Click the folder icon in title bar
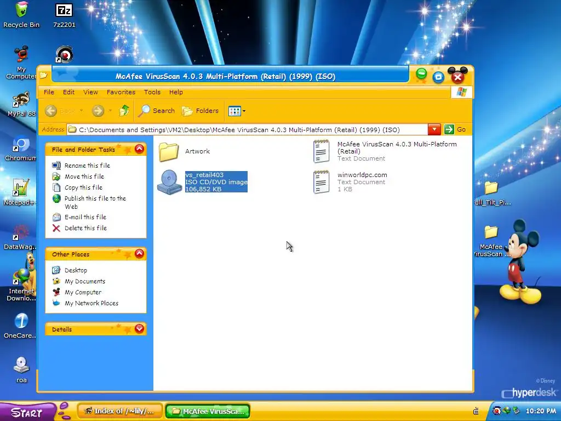The height and width of the screenshot is (421, 561). 44,75
